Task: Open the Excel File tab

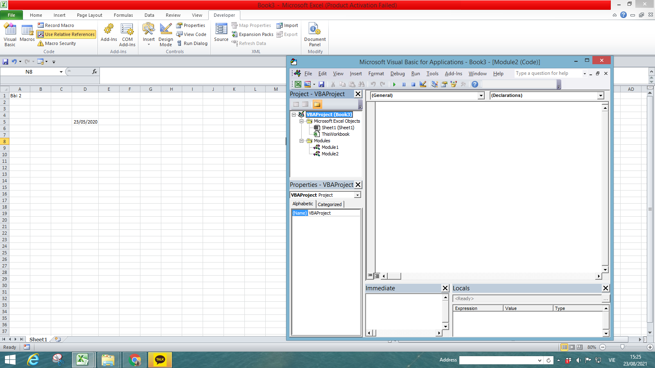Action: 11,15
